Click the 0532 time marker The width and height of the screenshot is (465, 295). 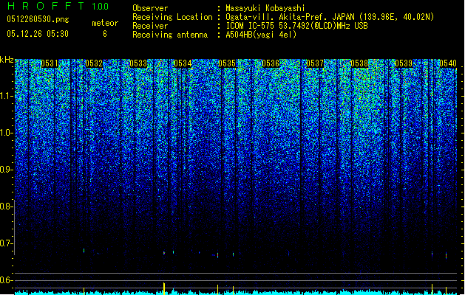coord(94,63)
